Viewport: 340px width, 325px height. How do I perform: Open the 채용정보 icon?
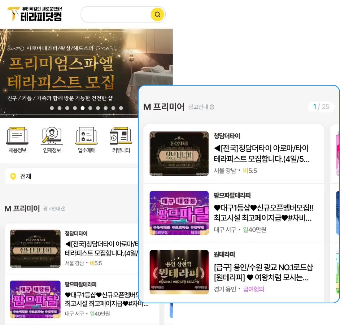pos(17,140)
